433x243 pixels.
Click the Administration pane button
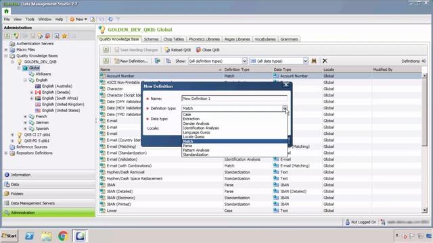[49, 213]
